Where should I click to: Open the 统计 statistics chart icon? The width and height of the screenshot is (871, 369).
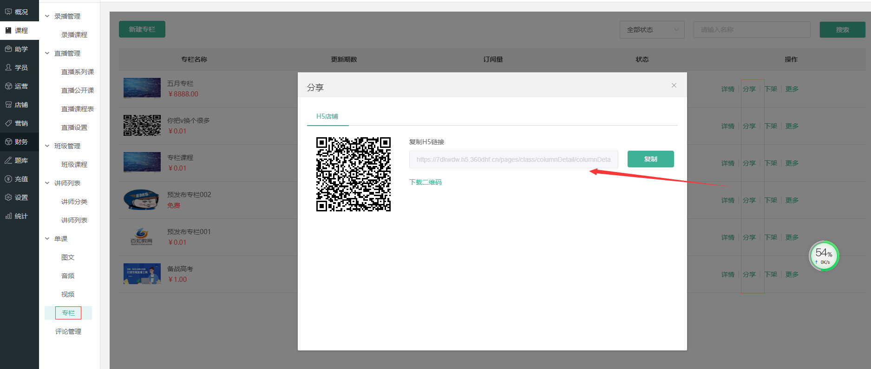point(8,216)
